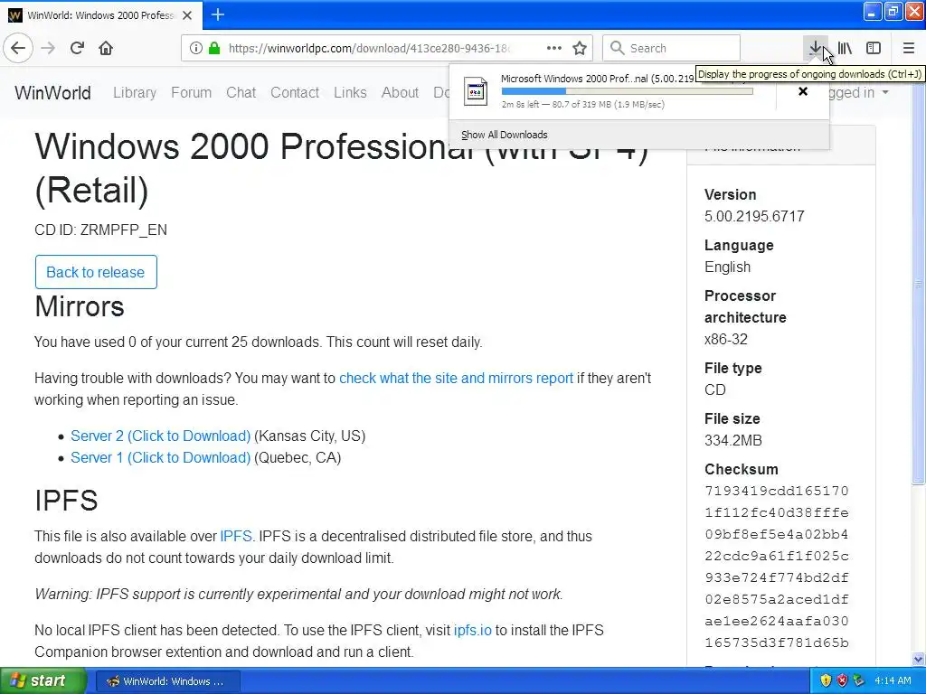Download from Server 2 Kansas City

161,436
